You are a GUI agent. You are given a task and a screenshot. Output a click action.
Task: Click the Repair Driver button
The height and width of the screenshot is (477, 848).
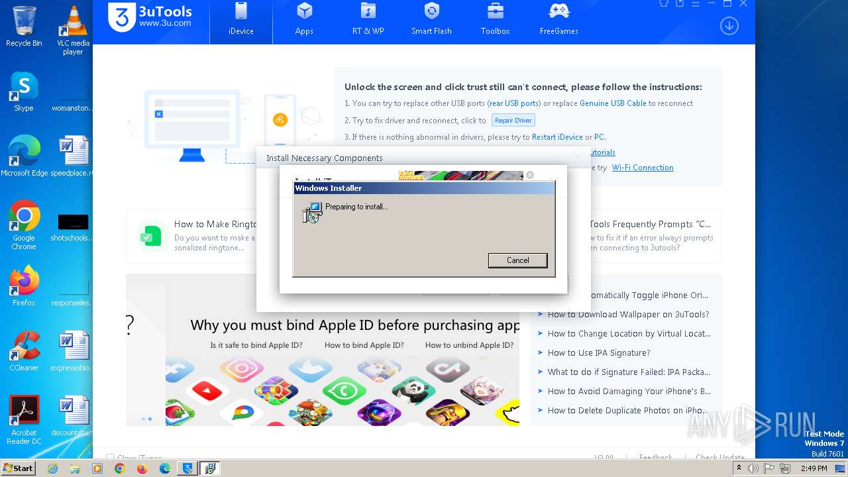513,121
